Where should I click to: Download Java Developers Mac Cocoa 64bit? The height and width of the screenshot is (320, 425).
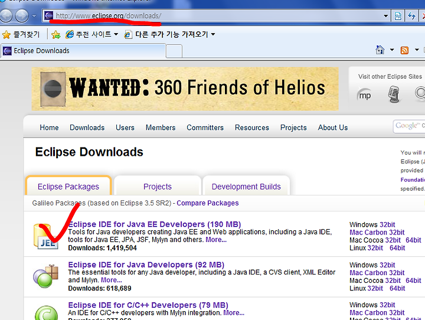pyautogui.click(x=413, y=280)
